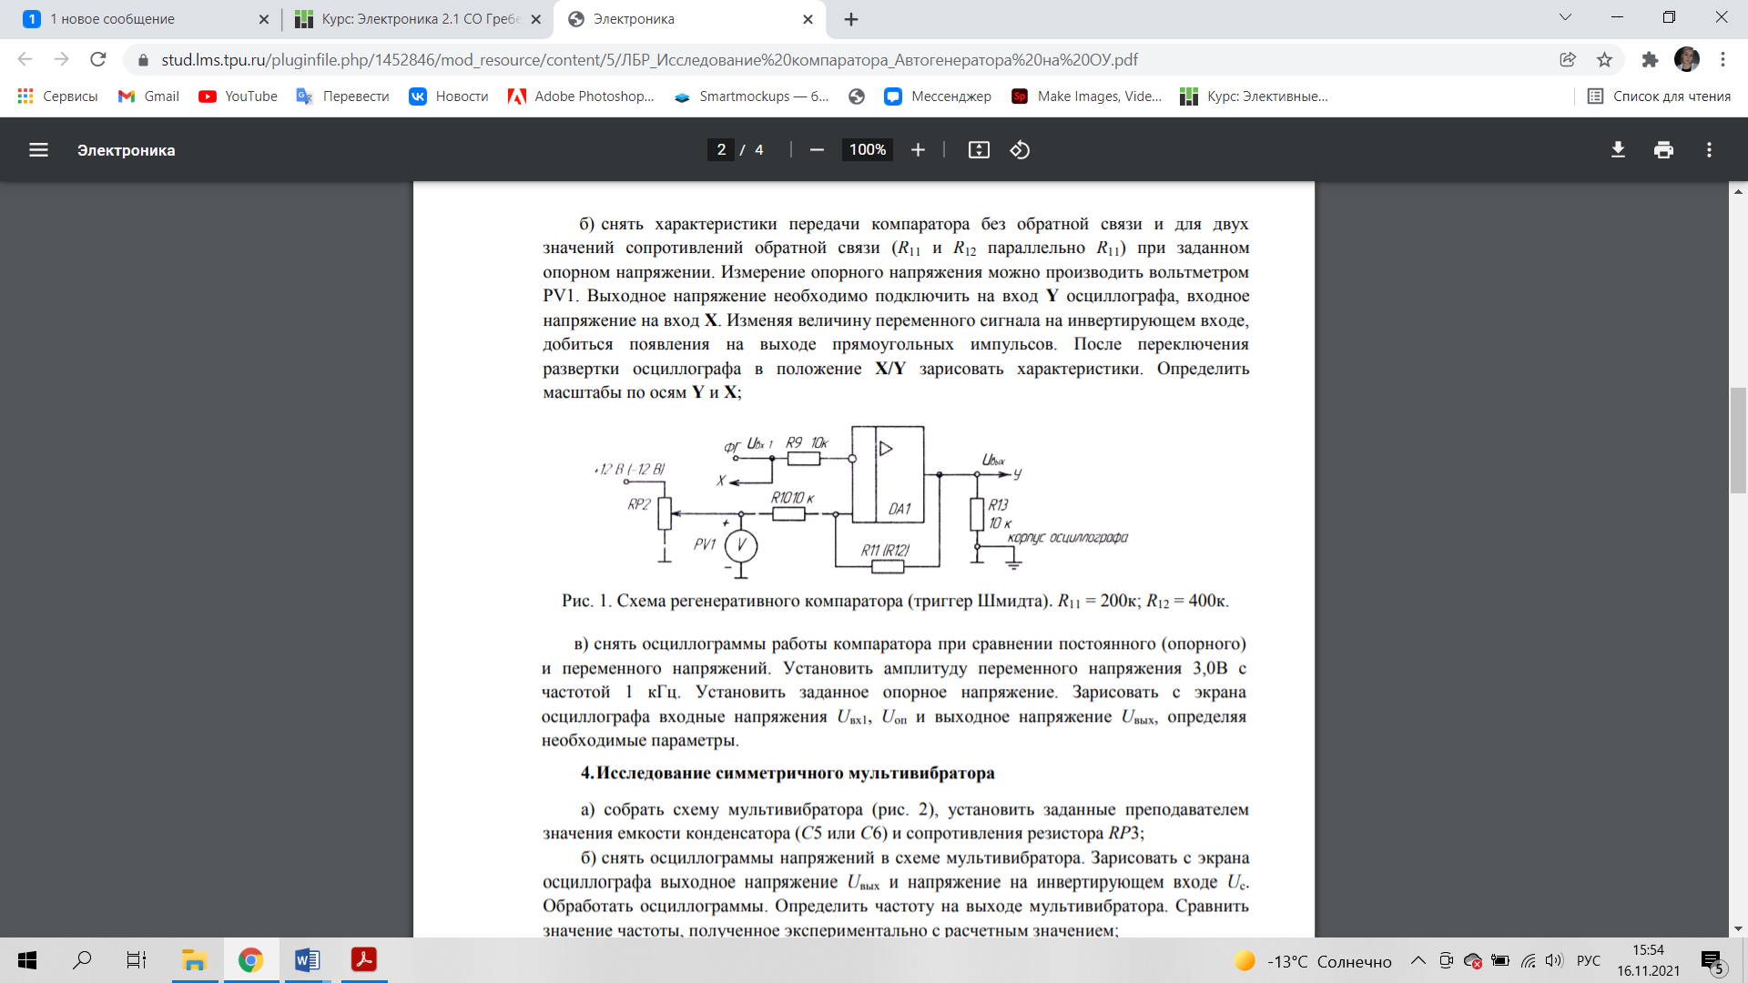Viewport: 1748px width, 983px height.
Task: Open Task View on taskbar
Action: (137, 960)
